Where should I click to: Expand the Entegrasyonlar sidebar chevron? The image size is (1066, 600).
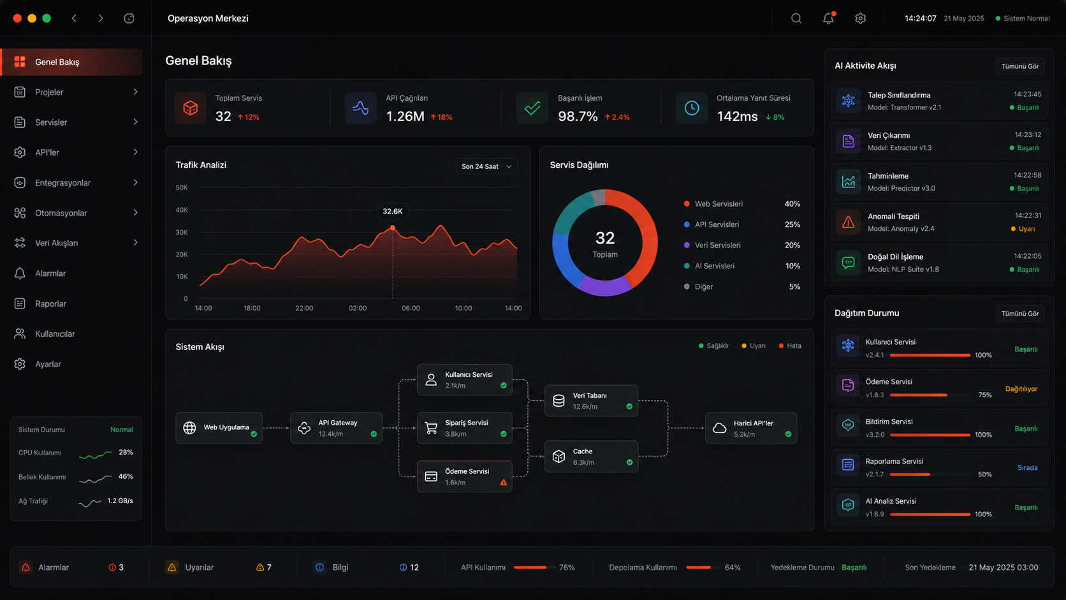point(135,182)
